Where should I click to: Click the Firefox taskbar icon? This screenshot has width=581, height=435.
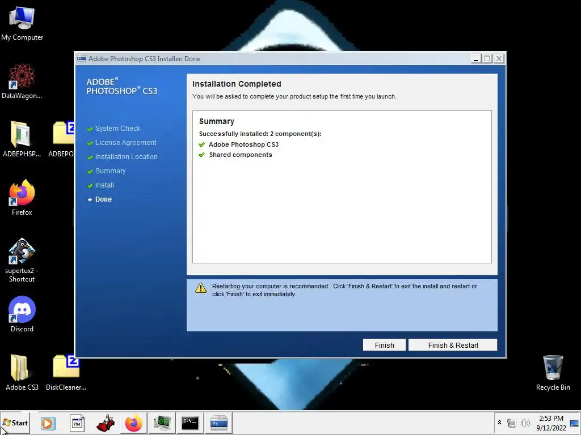(x=134, y=423)
